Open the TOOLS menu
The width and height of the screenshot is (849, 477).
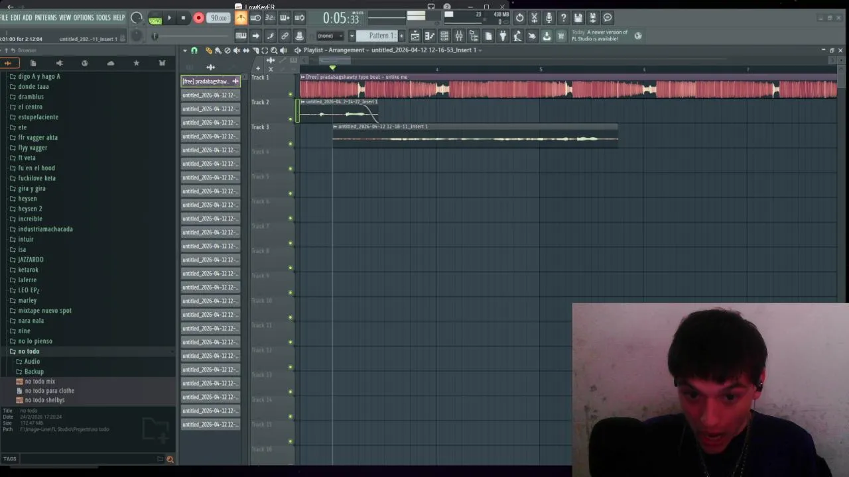click(x=103, y=18)
